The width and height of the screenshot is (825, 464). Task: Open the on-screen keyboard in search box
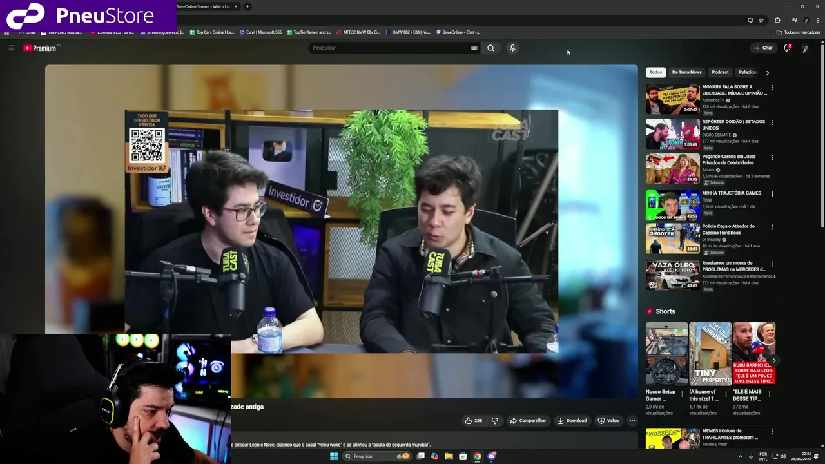(474, 48)
